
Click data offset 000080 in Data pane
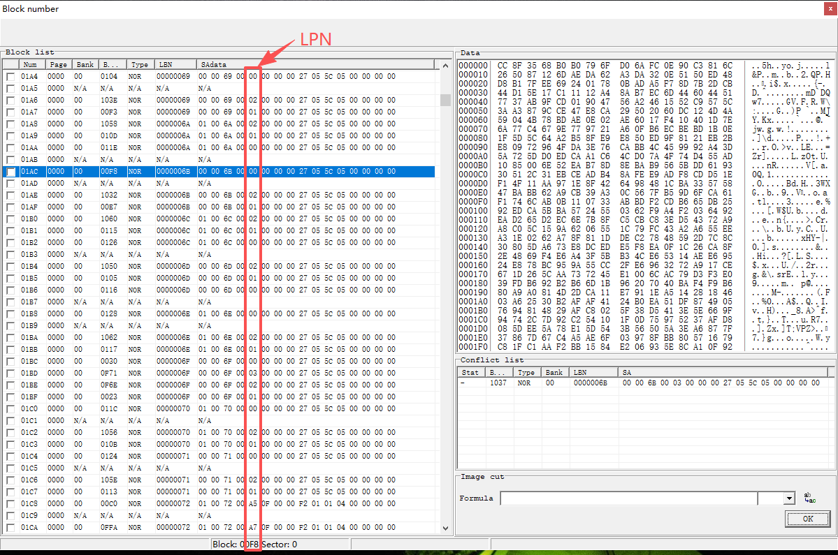[x=473, y=138]
